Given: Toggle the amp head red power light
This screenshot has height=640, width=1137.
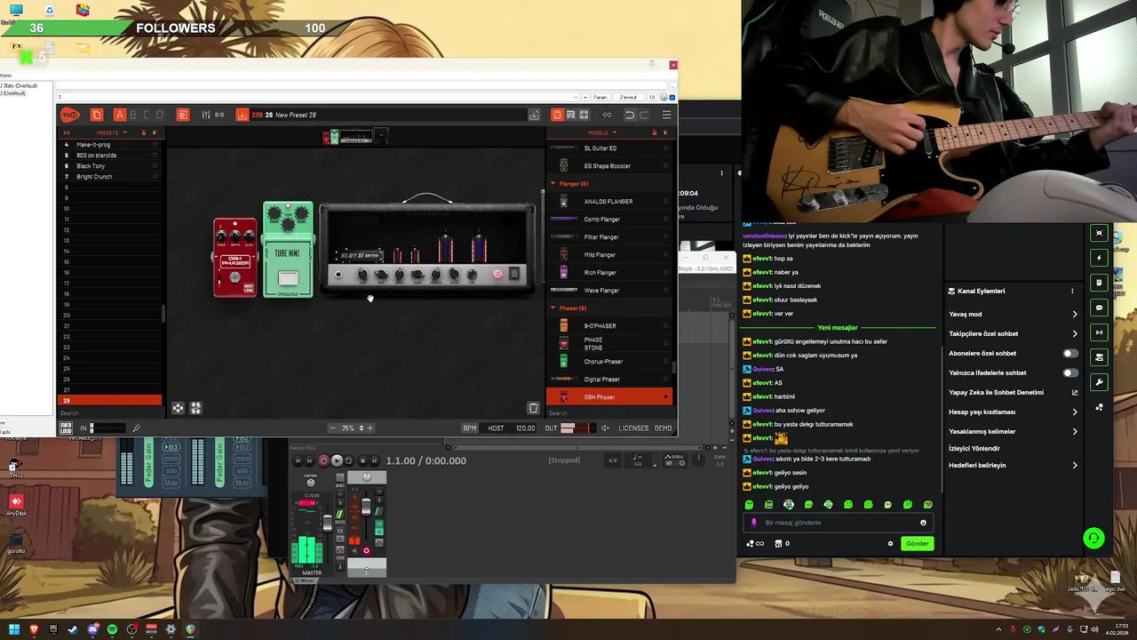Looking at the screenshot, I should click(x=497, y=275).
